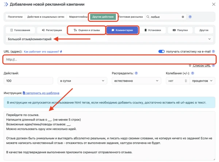219x162 pixels.
Task: Close the campaign dialog with X
Action: (214, 4)
